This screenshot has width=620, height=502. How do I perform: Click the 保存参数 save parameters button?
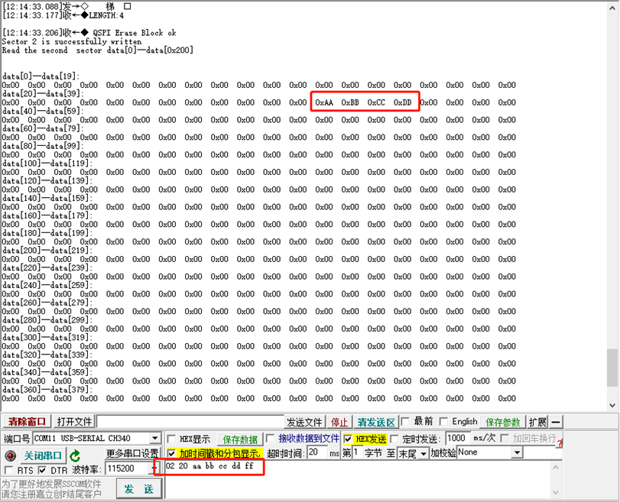(502, 423)
